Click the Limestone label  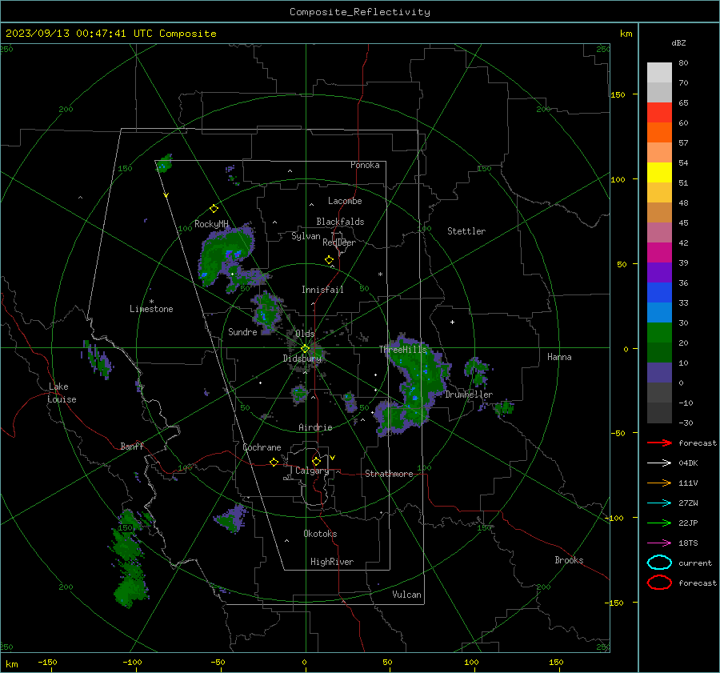coord(151,309)
